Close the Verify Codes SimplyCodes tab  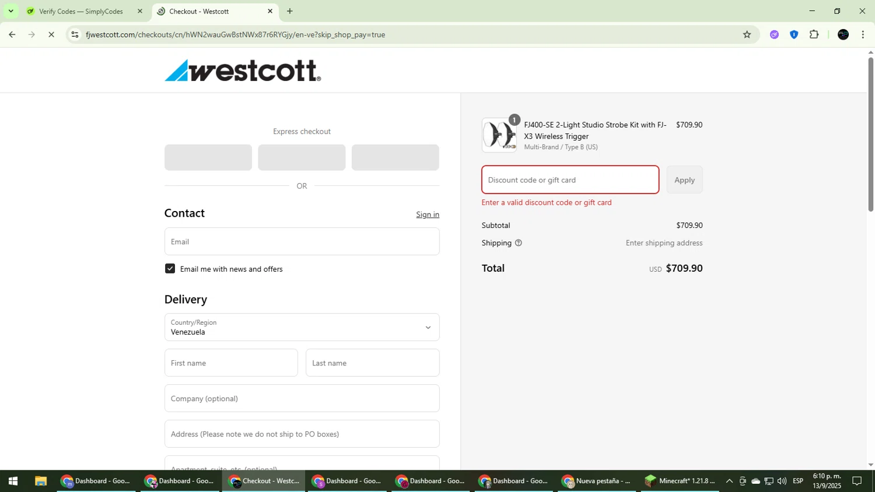point(140,11)
